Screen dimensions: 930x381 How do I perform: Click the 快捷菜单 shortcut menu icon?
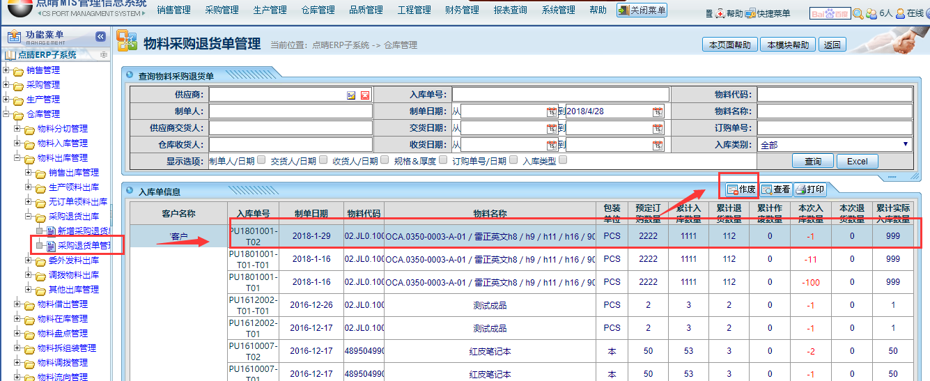[750, 13]
